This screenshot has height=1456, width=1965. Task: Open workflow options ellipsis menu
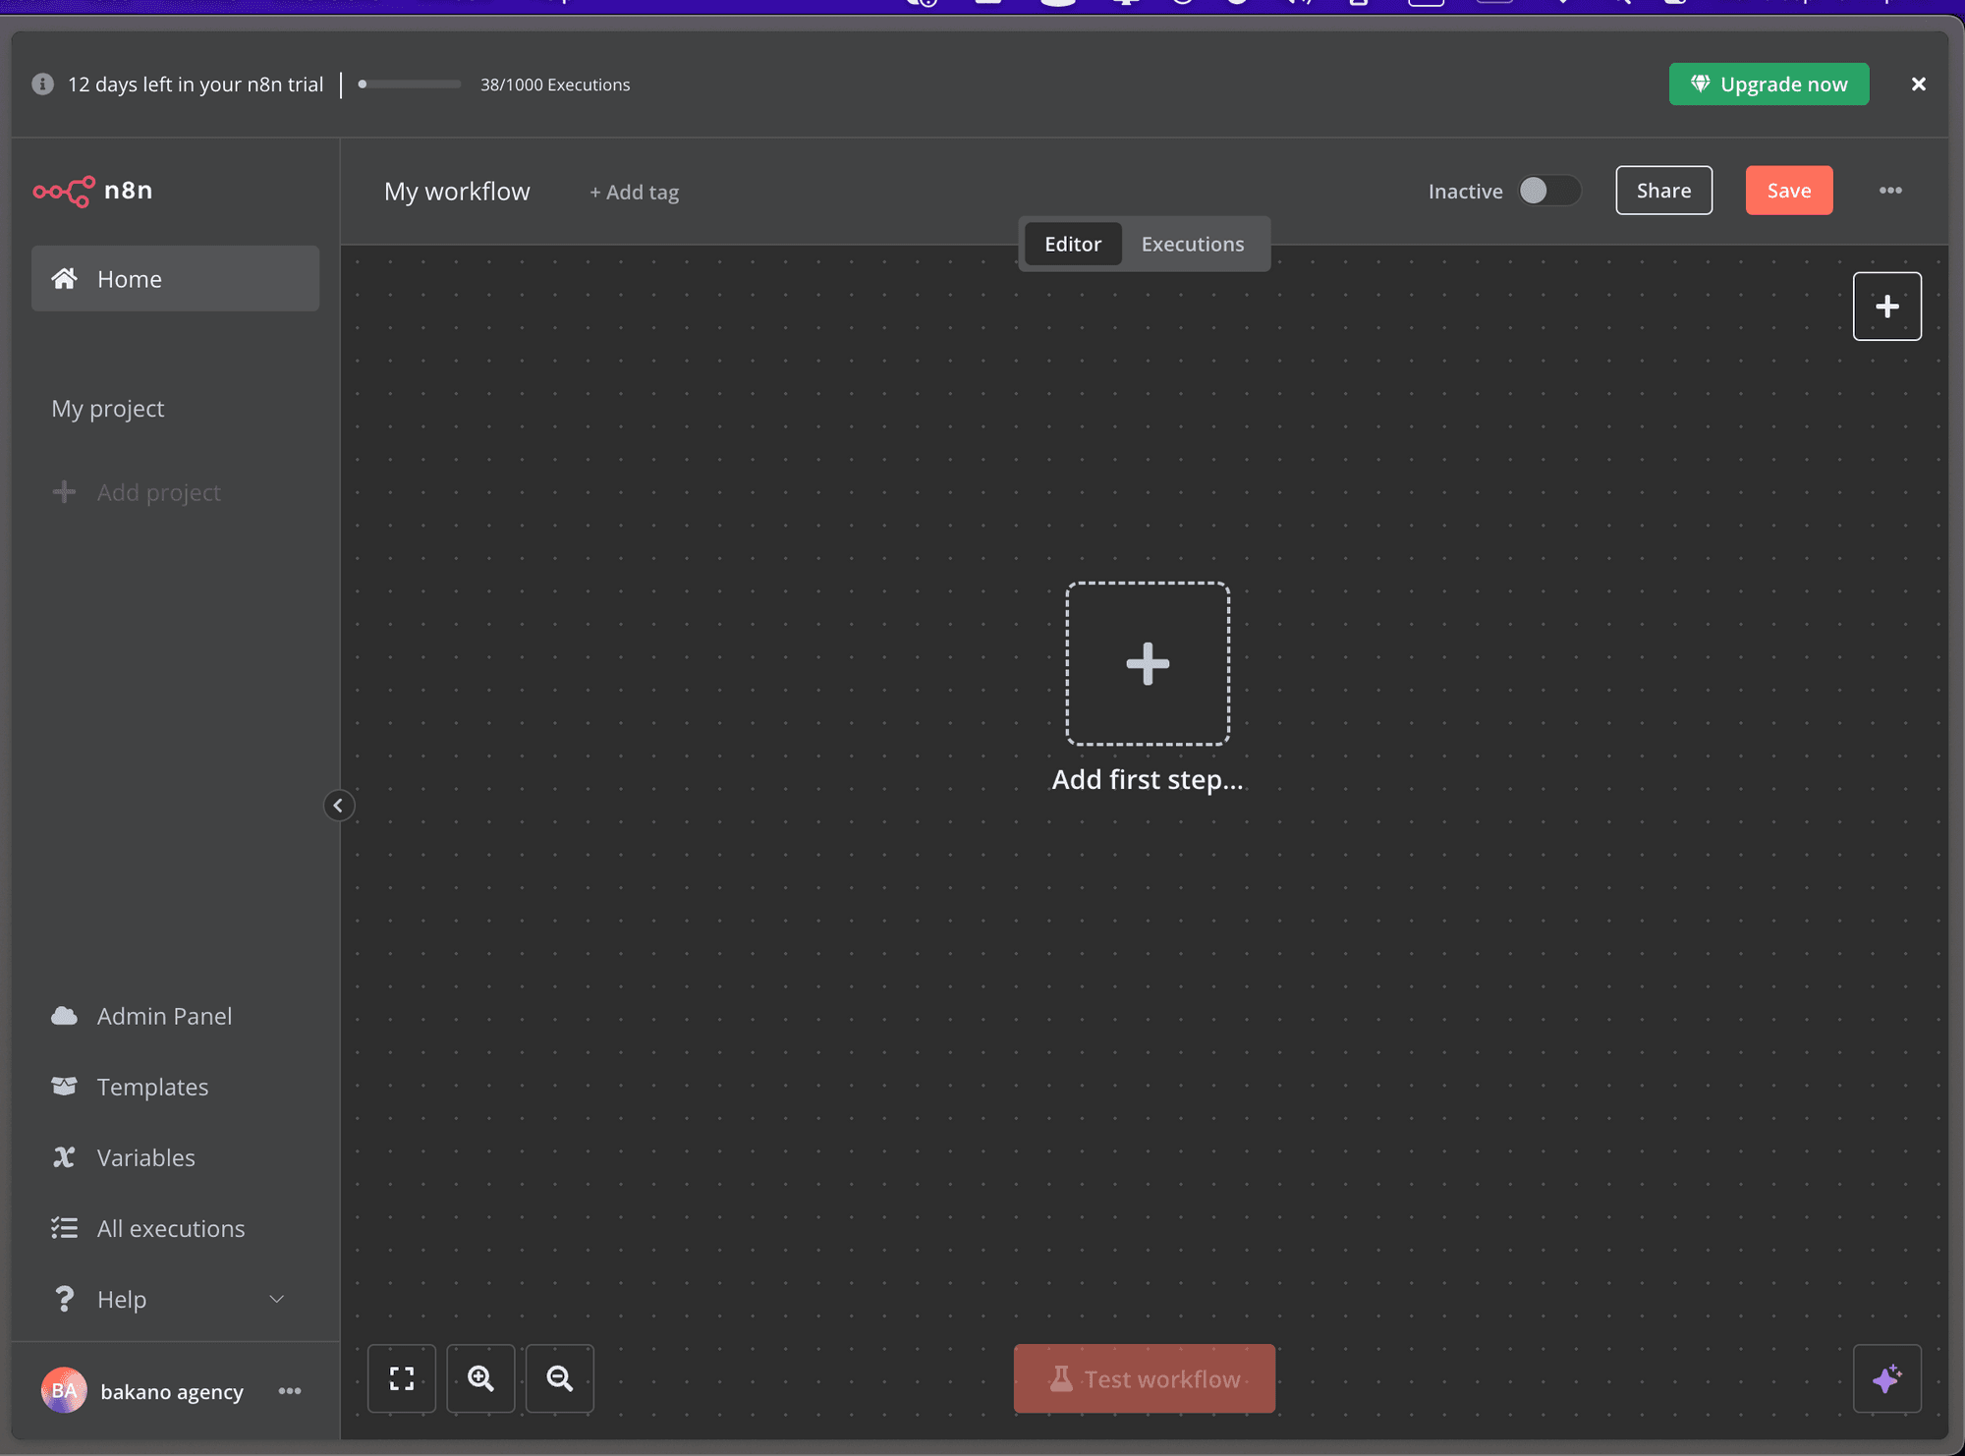(1890, 191)
